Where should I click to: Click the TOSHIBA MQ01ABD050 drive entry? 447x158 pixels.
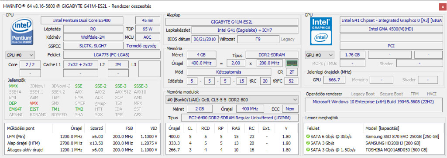tap(374, 150)
